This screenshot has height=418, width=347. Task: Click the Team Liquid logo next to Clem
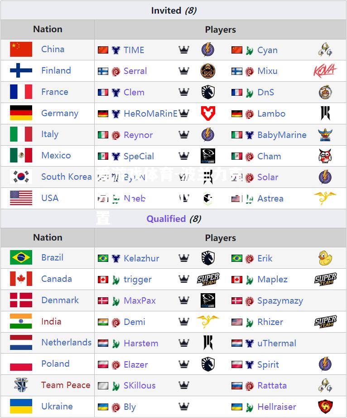pos(208,92)
